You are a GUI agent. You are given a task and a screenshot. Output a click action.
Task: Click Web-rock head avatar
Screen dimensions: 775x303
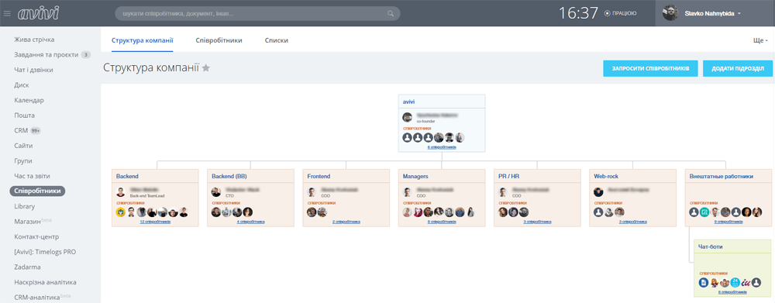click(x=599, y=192)
